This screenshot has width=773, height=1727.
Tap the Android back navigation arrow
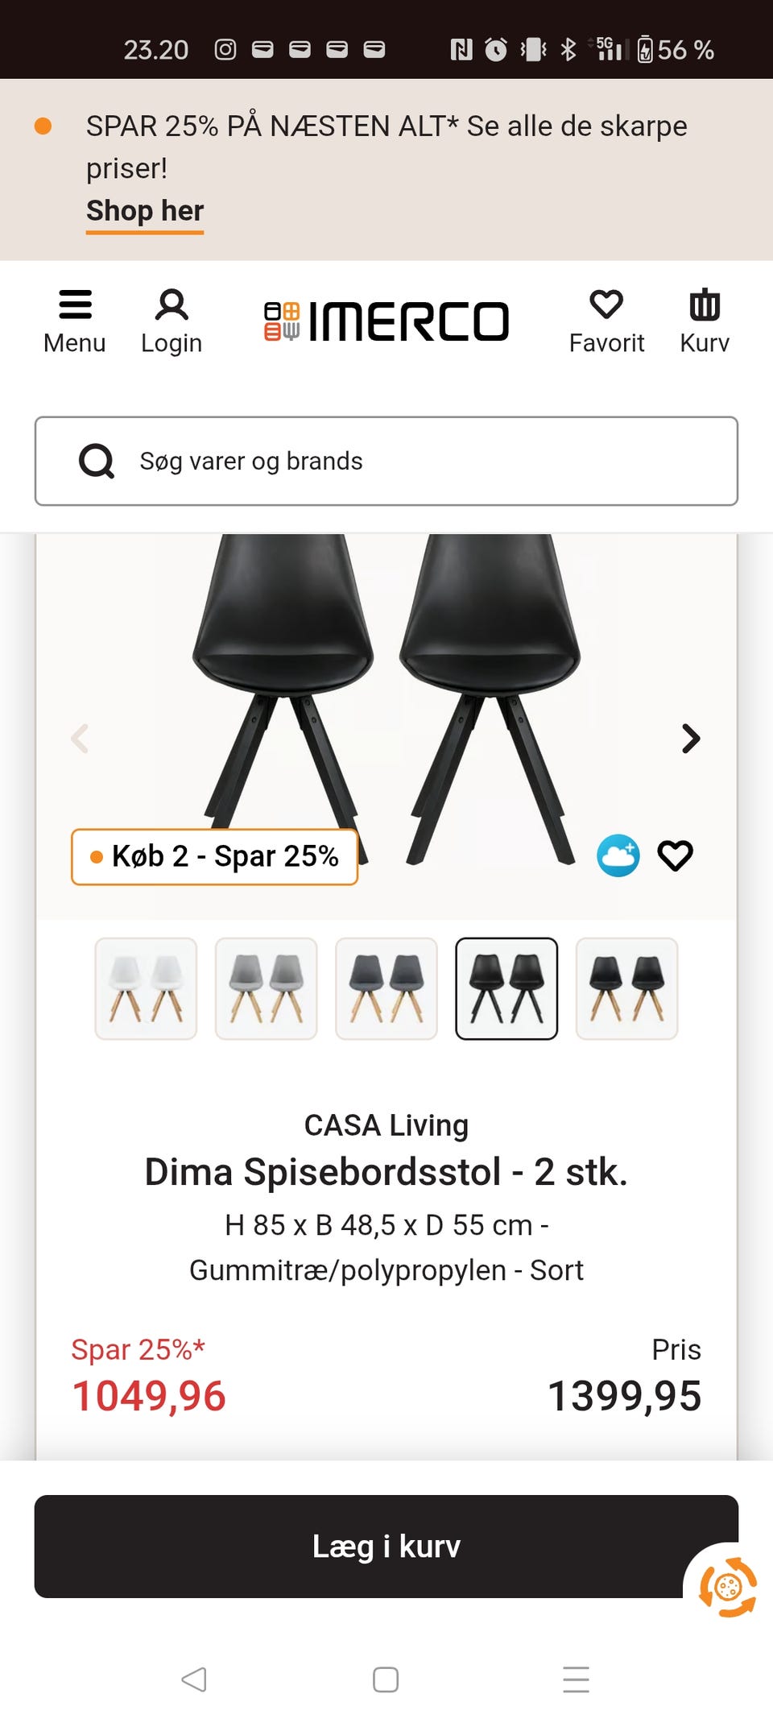pyautogui.click(x=194, y=1679)
